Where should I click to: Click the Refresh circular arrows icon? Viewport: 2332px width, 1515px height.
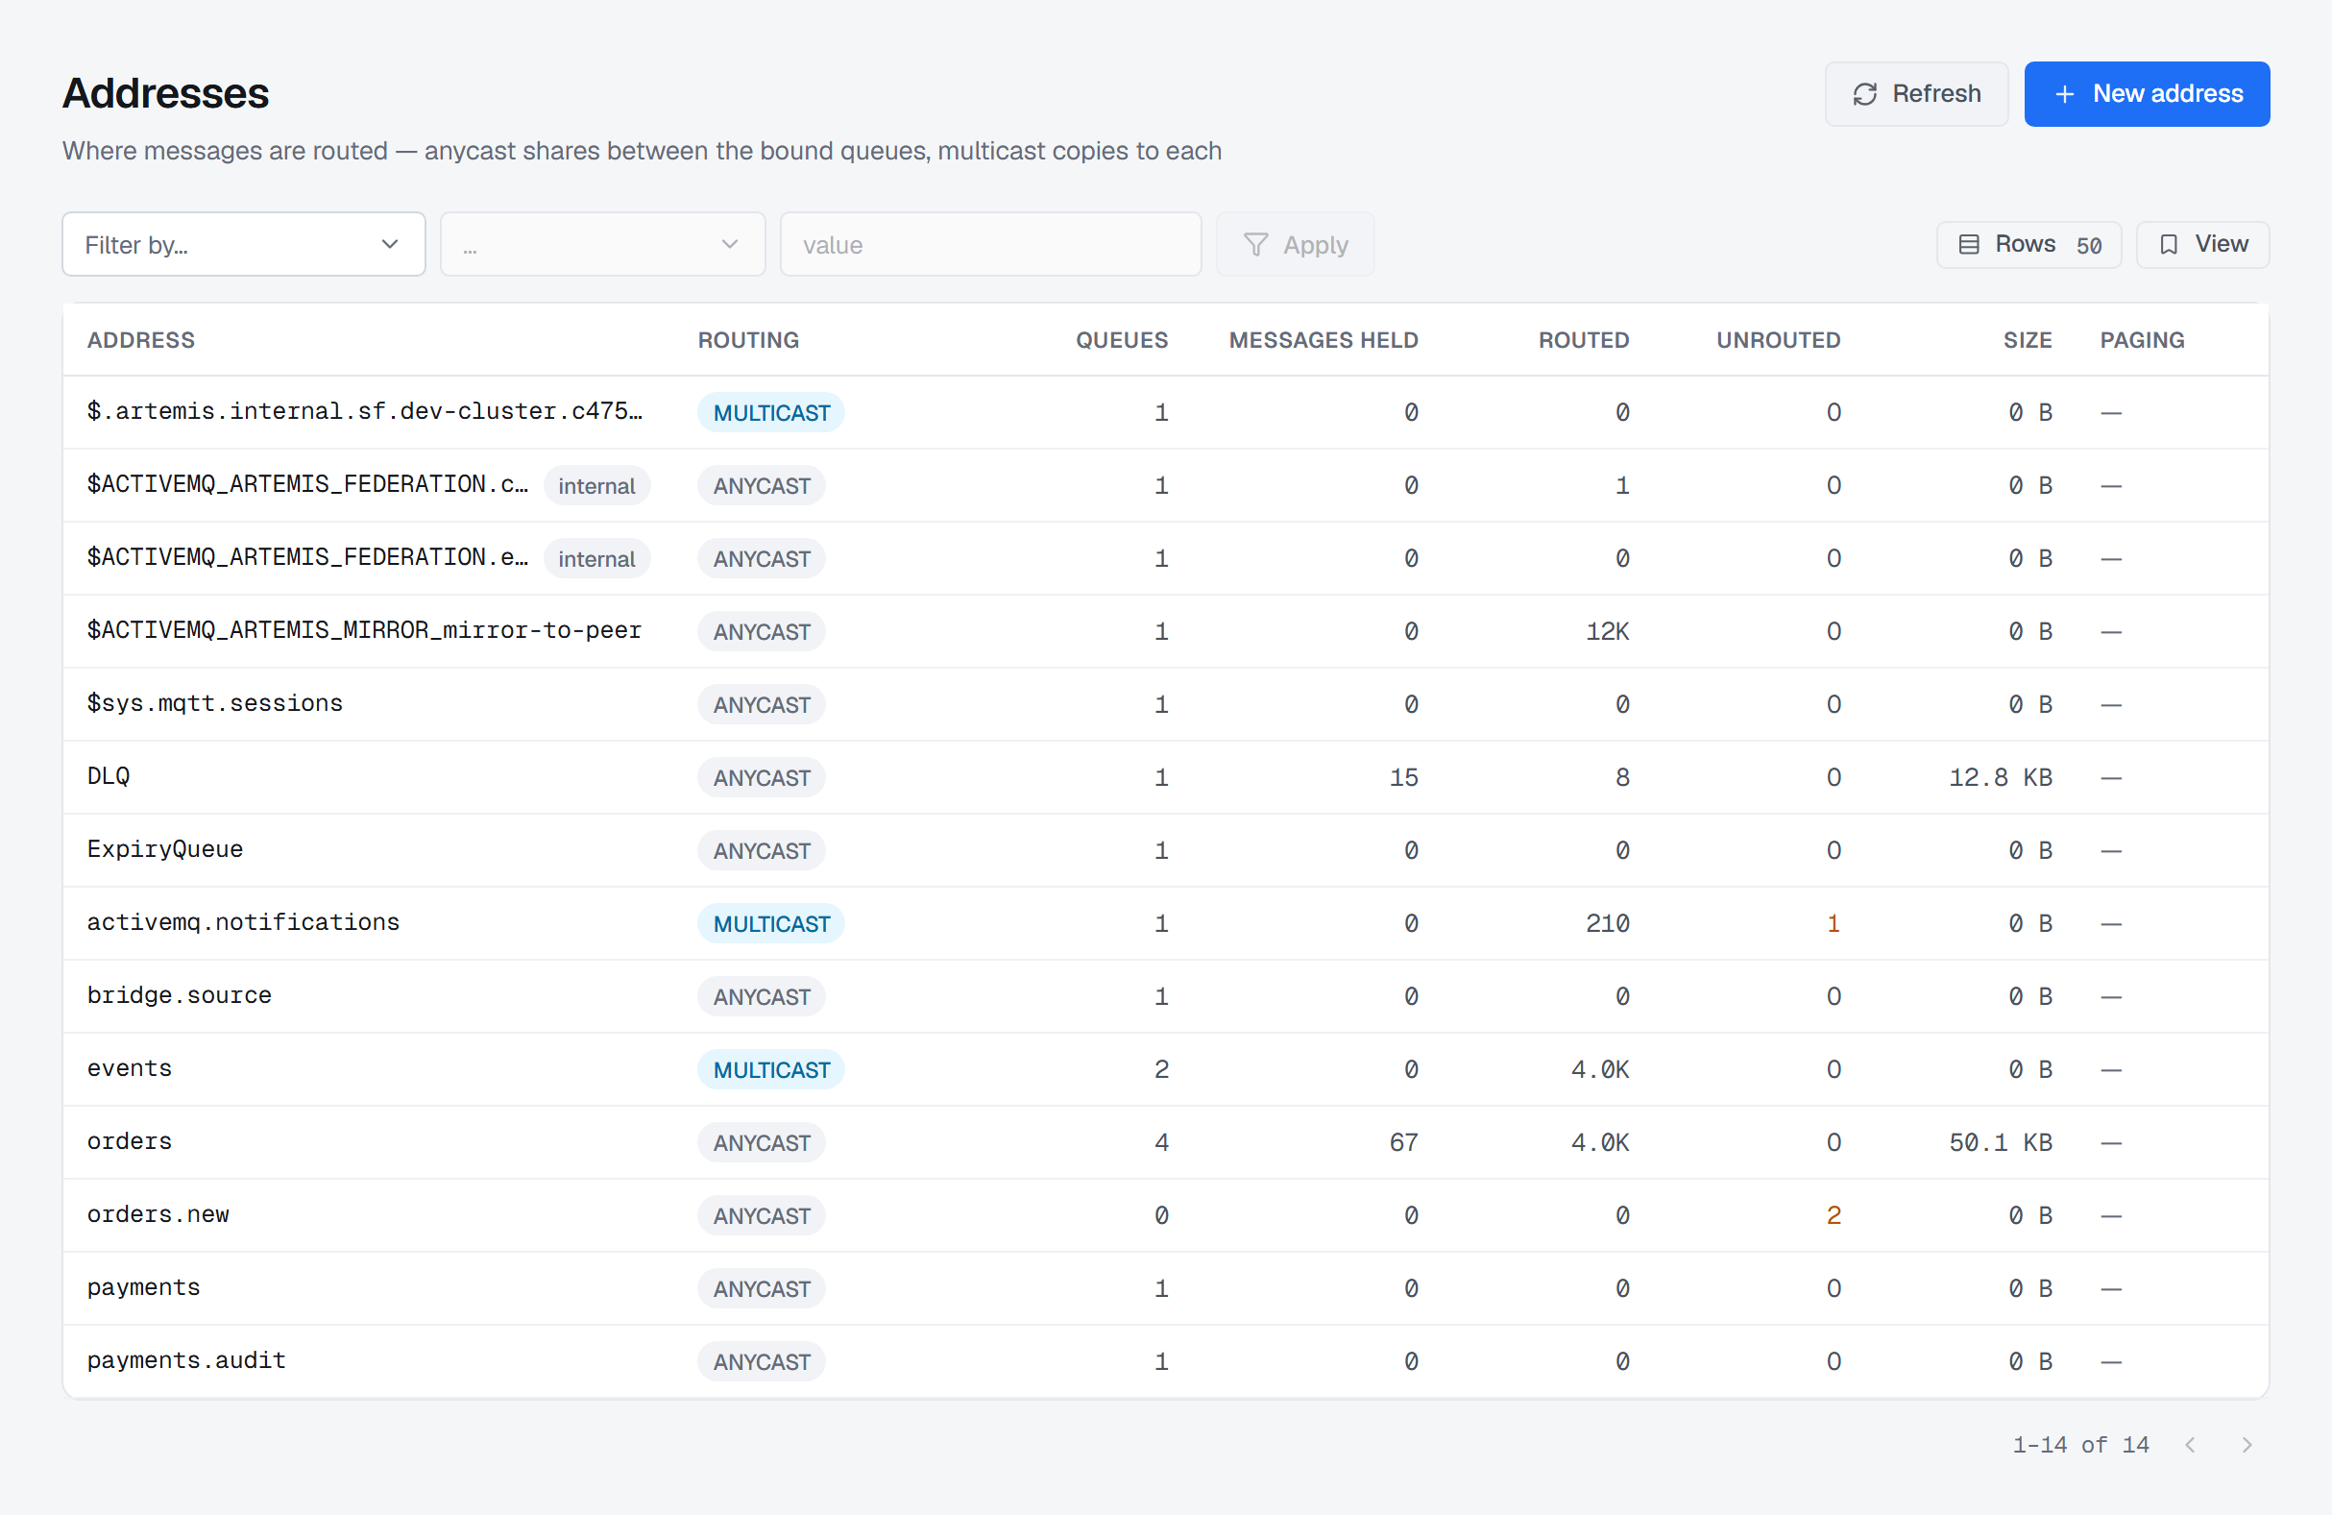tap(1864, 94)
